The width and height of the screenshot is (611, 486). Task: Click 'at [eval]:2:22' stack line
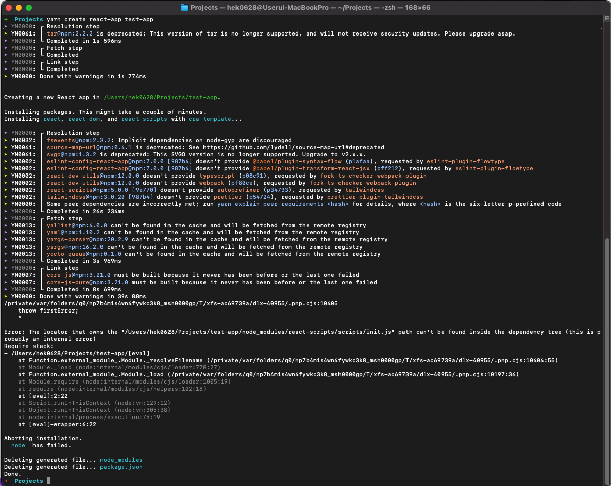pyautogui.click(x=43, y=396)
